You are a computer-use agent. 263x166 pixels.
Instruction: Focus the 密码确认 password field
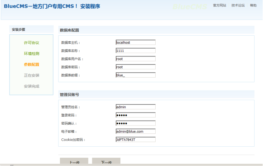(135, 123)
